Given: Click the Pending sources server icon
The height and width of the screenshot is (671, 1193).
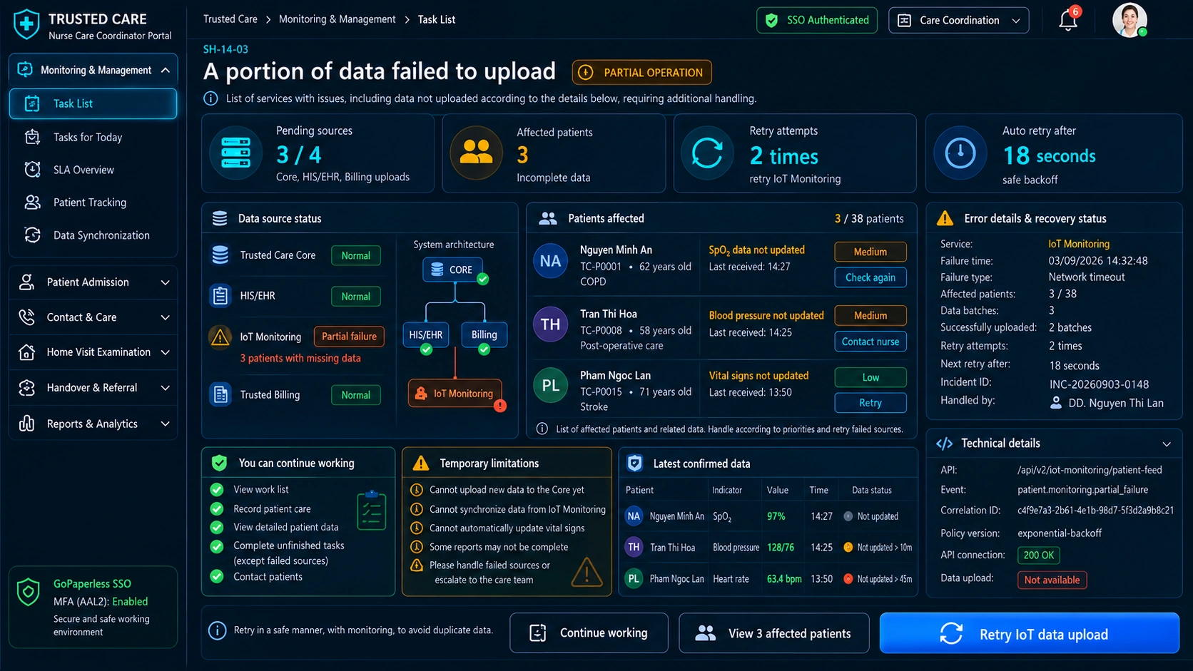Looking at the screenshot, I should pyautogui.click(x=235, y=153).
